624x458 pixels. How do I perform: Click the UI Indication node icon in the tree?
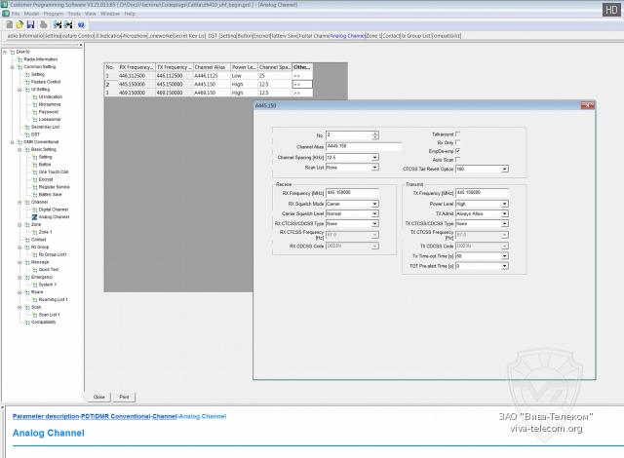pyautogui.click(x=35, y=97)
